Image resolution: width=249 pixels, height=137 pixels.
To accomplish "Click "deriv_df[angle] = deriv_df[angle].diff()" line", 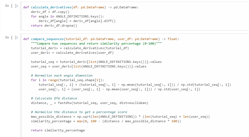I will [x=77, y=21].
